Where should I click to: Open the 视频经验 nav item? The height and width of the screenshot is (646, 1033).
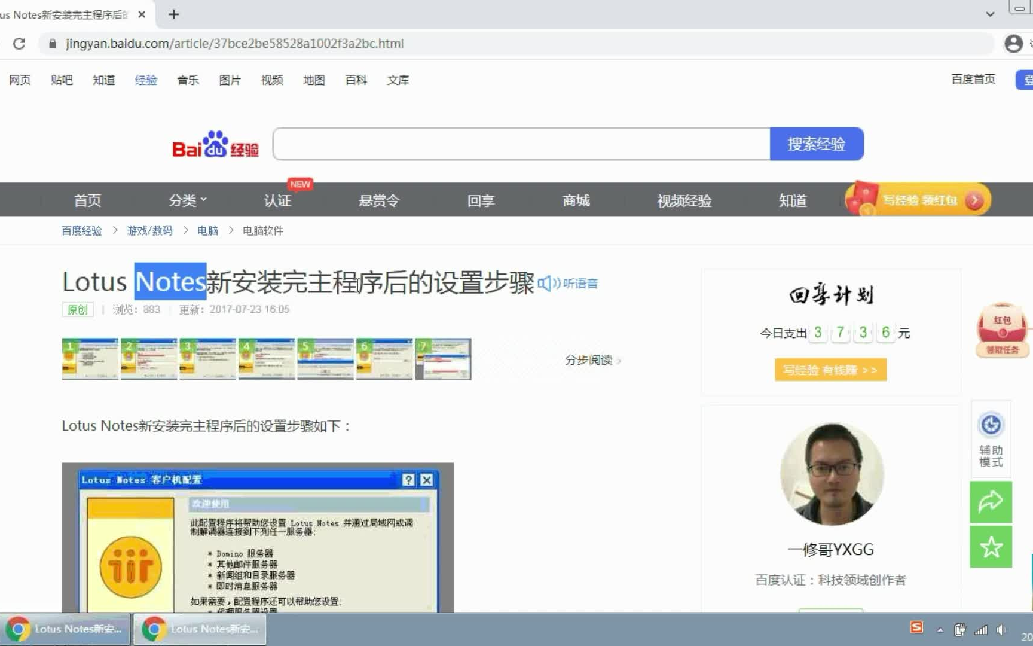[684, 200]
